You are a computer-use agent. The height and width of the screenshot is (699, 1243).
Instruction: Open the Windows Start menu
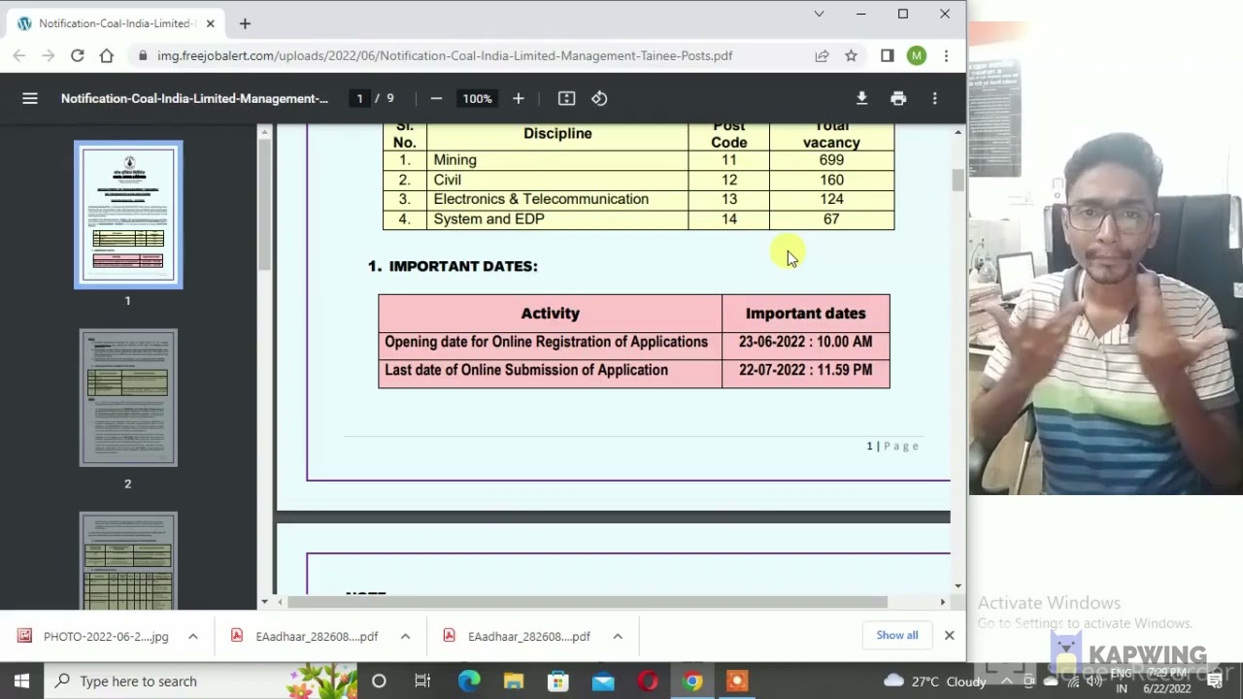pyautogui.click(x=21, y=681)
